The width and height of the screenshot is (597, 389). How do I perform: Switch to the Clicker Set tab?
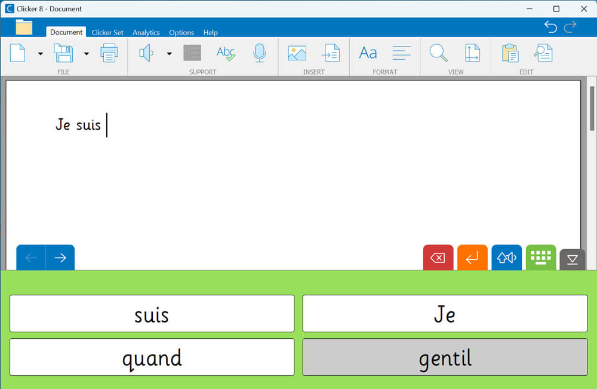click(107, 32)
